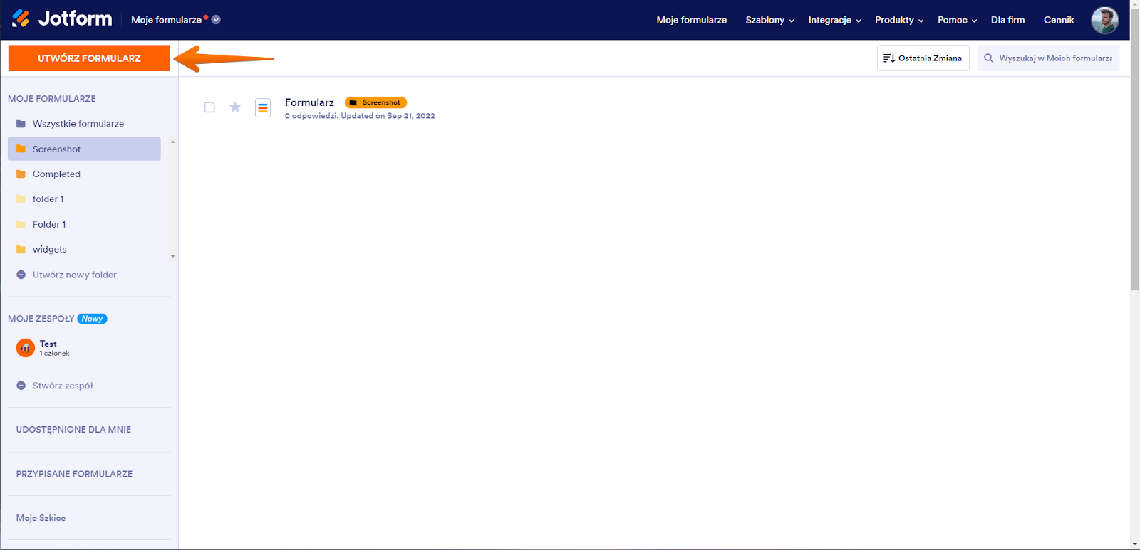Viewport: 1140px width, 550px height.
Task: Click the Jotform wordmark text
Action: click(75, 18)
